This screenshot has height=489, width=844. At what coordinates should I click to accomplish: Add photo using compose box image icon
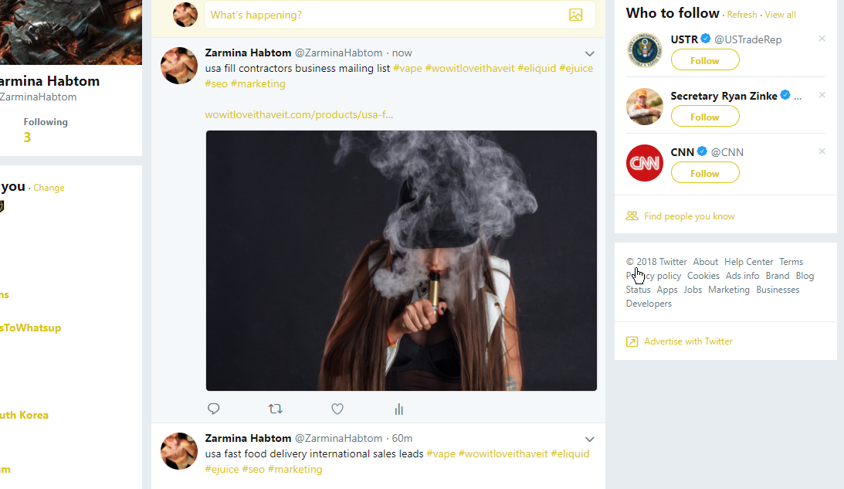tap(575, 15)
